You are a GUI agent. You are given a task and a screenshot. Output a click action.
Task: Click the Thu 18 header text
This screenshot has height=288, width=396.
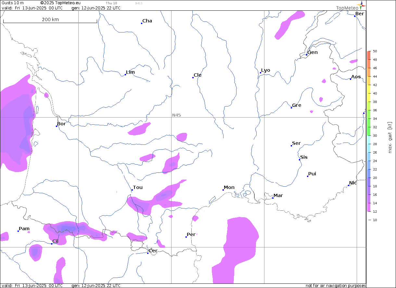pyautogui.click(x=111, y=3)
